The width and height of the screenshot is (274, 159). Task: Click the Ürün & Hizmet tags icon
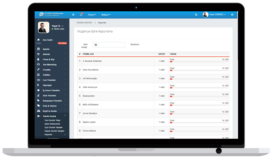[x=38, y=106]
